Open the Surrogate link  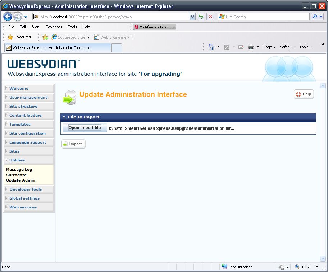(16, 175)
